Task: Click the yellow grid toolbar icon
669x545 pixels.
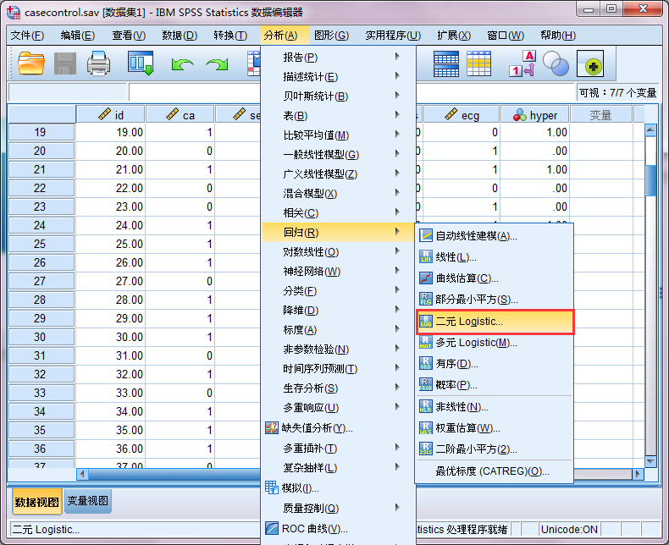Action: click(478, 64)
